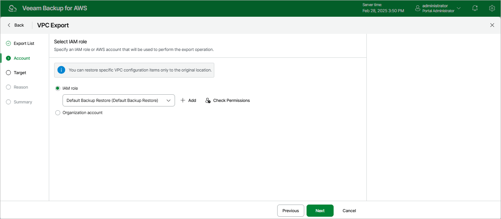Select the IAM role radio button
Image resolution: width=501 pixels, height=219 pixels.
tap(58, 88)
